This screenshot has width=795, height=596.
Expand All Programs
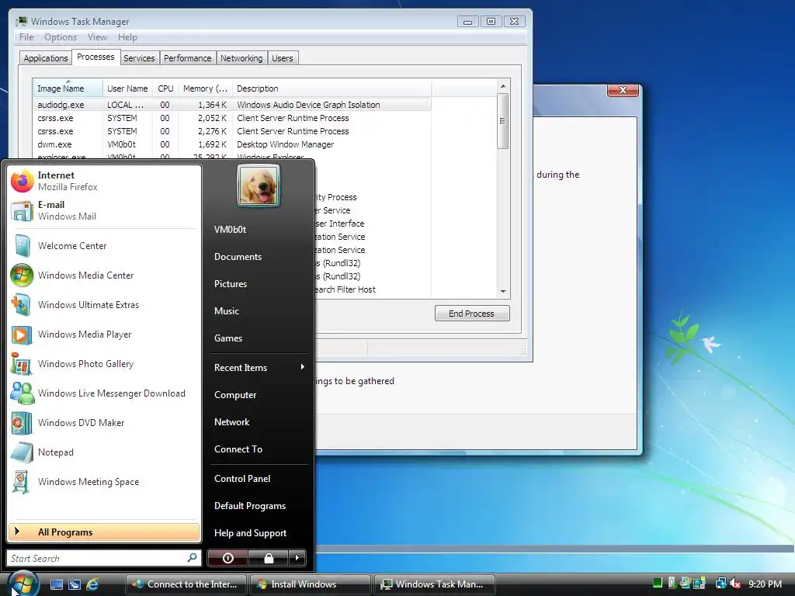coord(104,532)
